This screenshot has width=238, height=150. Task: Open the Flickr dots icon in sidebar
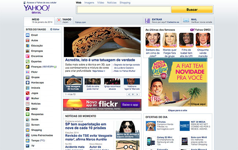[x=27, y=72]
